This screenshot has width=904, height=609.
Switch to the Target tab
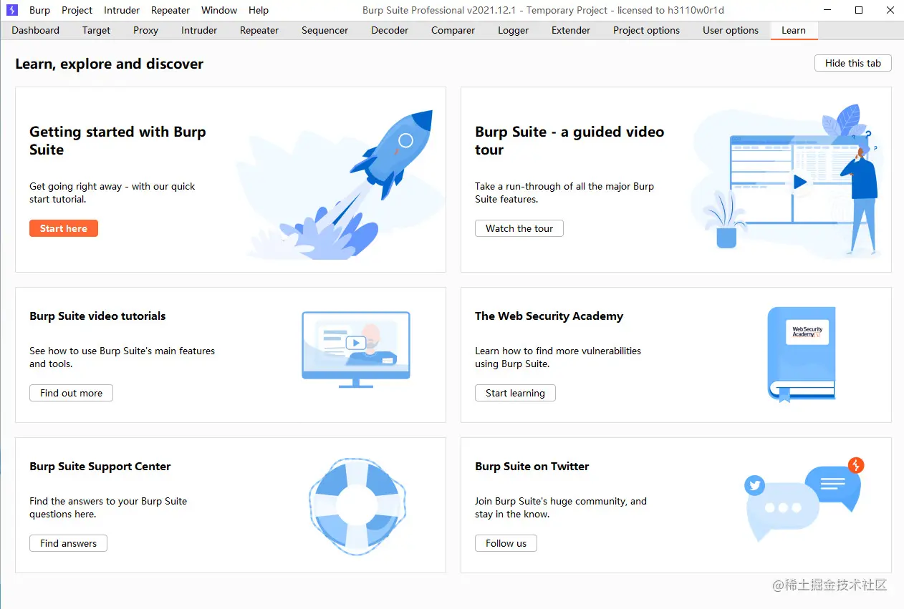(x=96, y=30)
